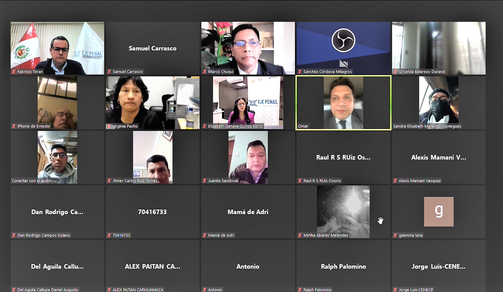Select Jhiner Carlos Ruiz Torres video
The height and width of the screenshot is (292, 503).
pos(153,158)
